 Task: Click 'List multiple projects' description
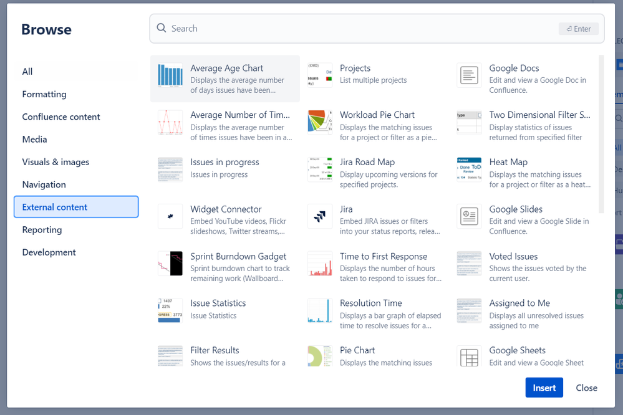(373, 80)
